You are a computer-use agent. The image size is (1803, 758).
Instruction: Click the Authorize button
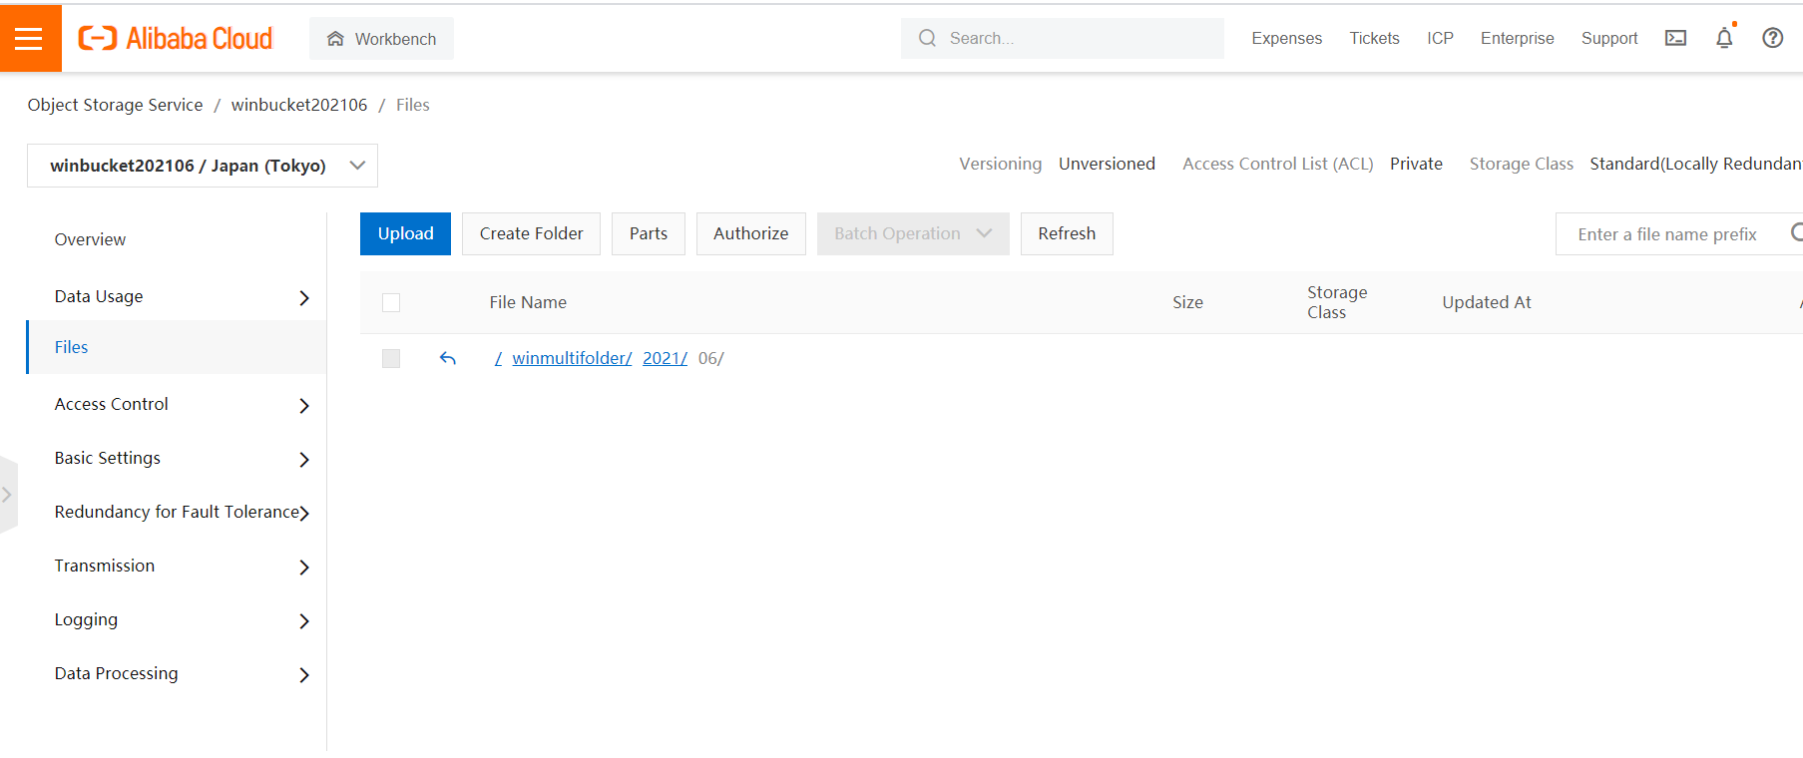(751, 233)
